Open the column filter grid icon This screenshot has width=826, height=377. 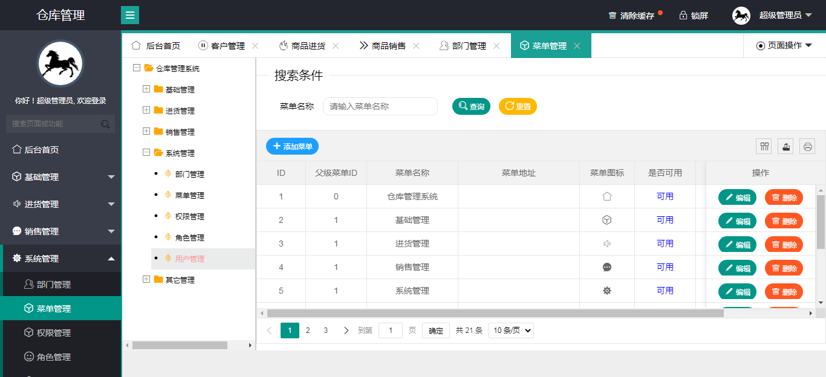point(764,146)
